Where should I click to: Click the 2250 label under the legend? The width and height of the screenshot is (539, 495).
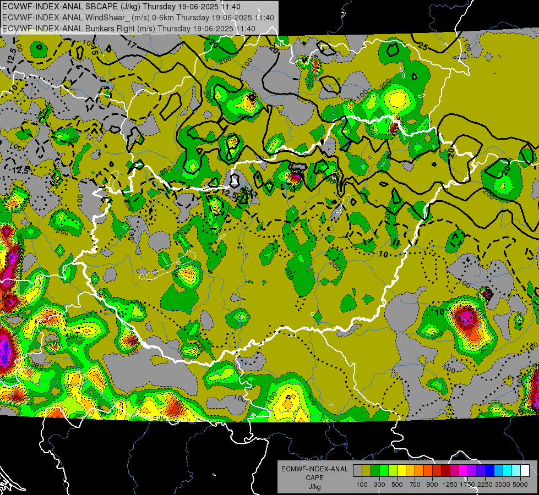(x=484, y=485)
